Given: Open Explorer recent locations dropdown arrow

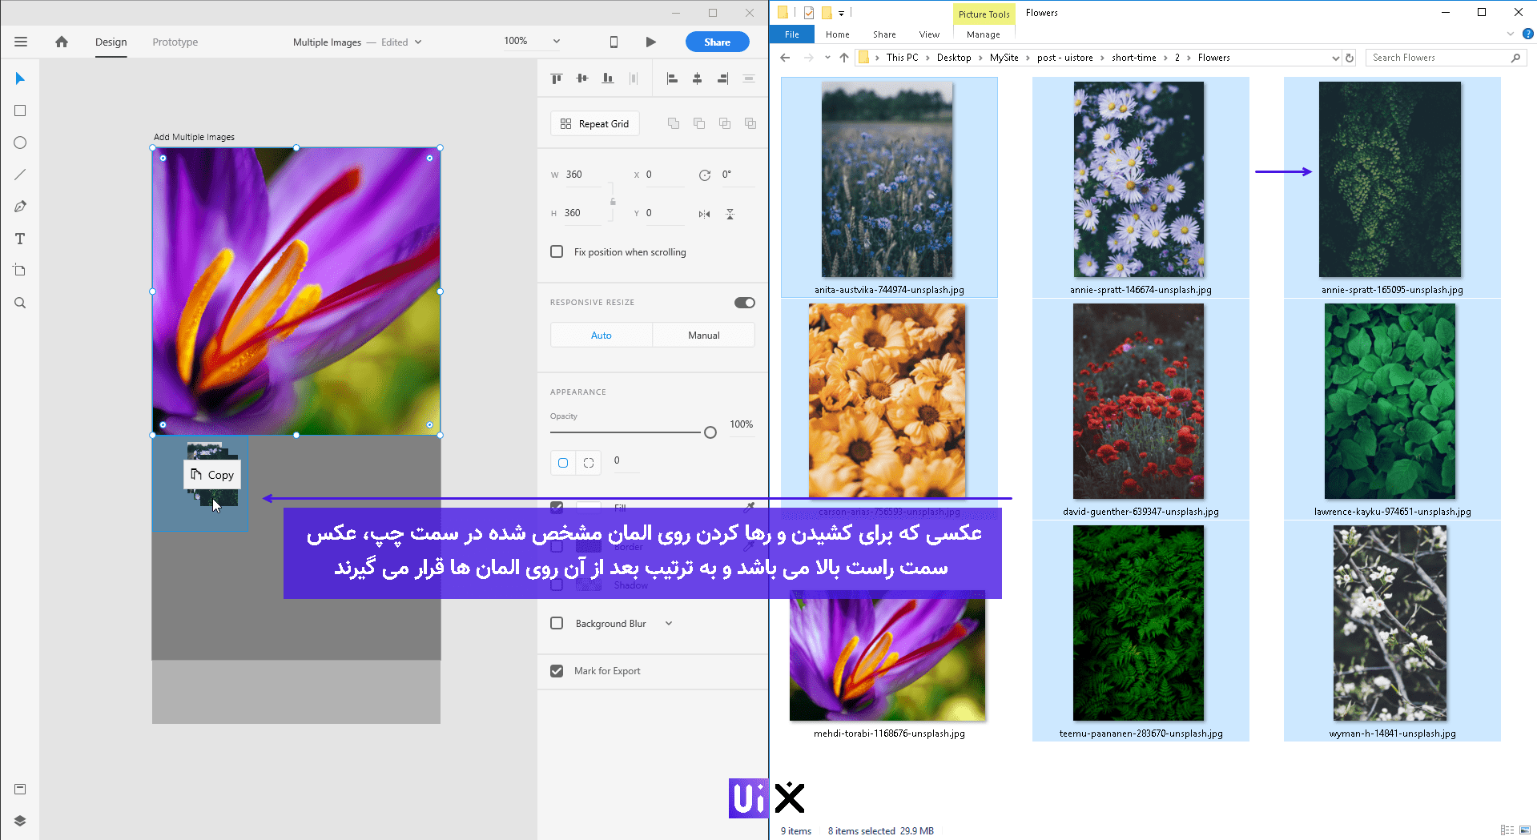Looking at the screenshot, I should click(827, 58).
